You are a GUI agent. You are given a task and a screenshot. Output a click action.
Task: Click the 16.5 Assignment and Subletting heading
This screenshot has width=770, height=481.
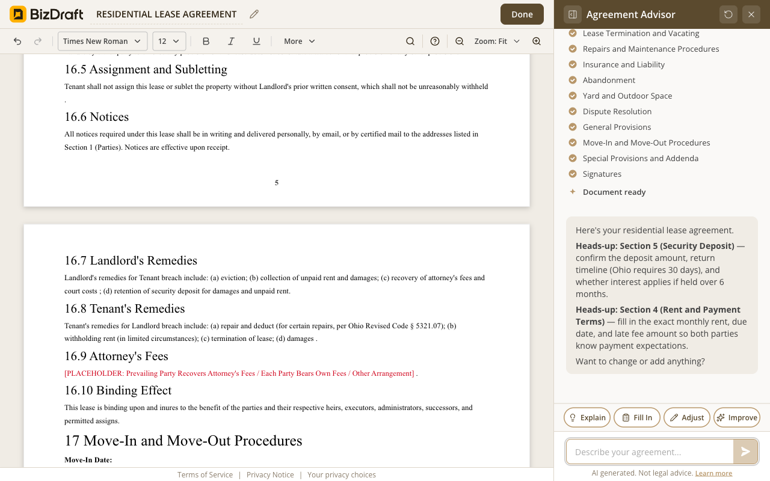(146, 69)
